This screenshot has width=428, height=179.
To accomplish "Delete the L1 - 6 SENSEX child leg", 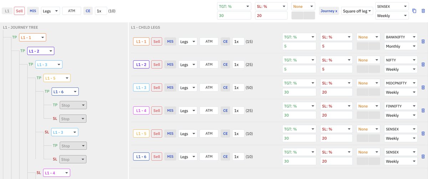I will (x=423, y=157).
